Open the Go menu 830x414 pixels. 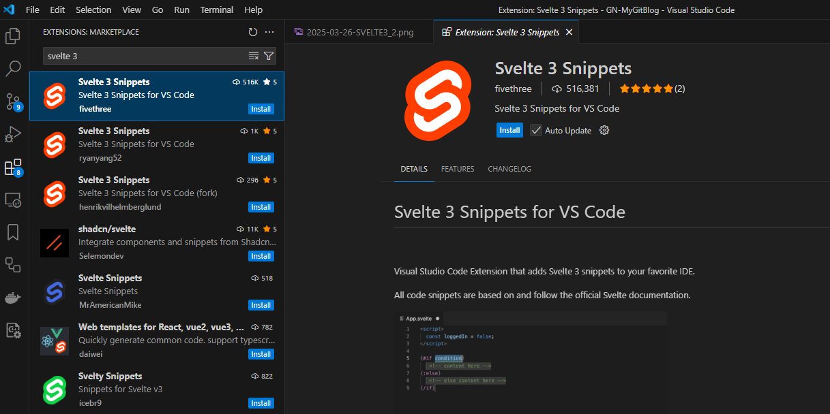tap(158, 10)
